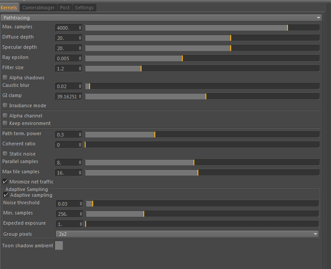Click the Coherent ratio slider bar
331x269 pixels.
point(202,144)
